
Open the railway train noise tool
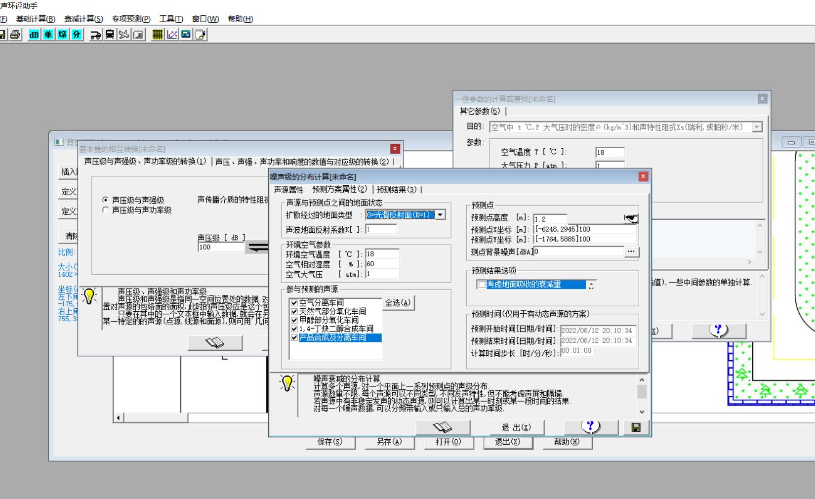(x=110, y=35)
